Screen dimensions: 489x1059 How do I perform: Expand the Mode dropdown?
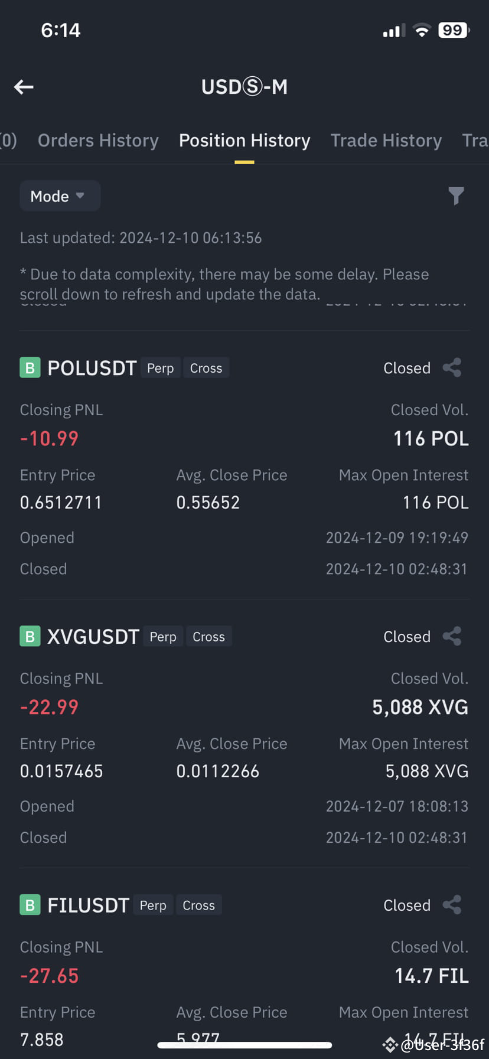[x=60, y=196]
